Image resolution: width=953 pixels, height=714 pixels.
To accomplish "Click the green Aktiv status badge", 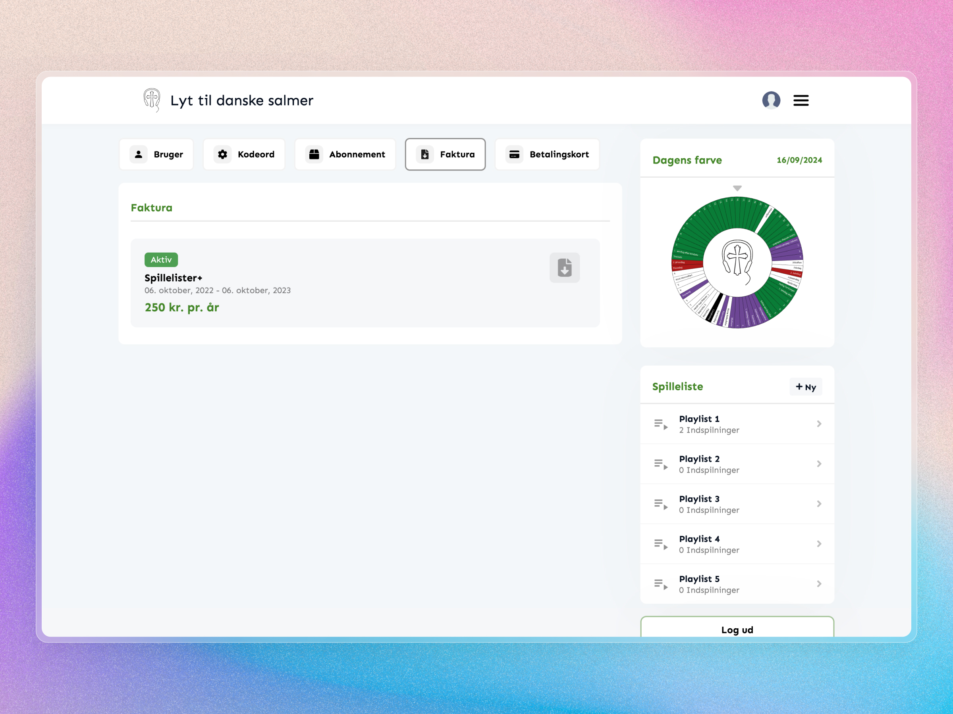I will pyautogui.click(x=161, y=259).
